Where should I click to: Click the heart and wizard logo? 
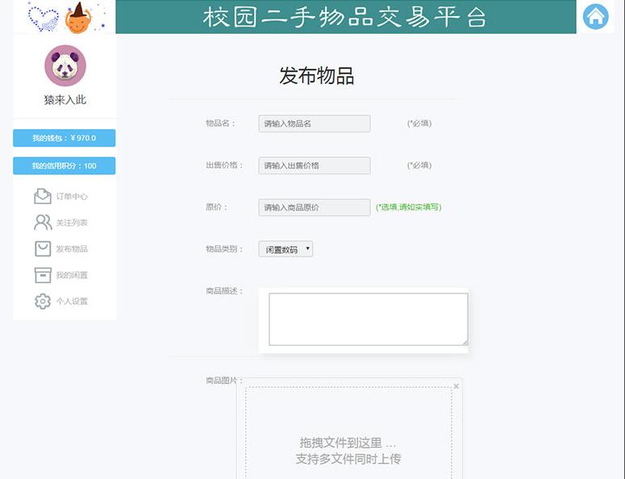65,17
